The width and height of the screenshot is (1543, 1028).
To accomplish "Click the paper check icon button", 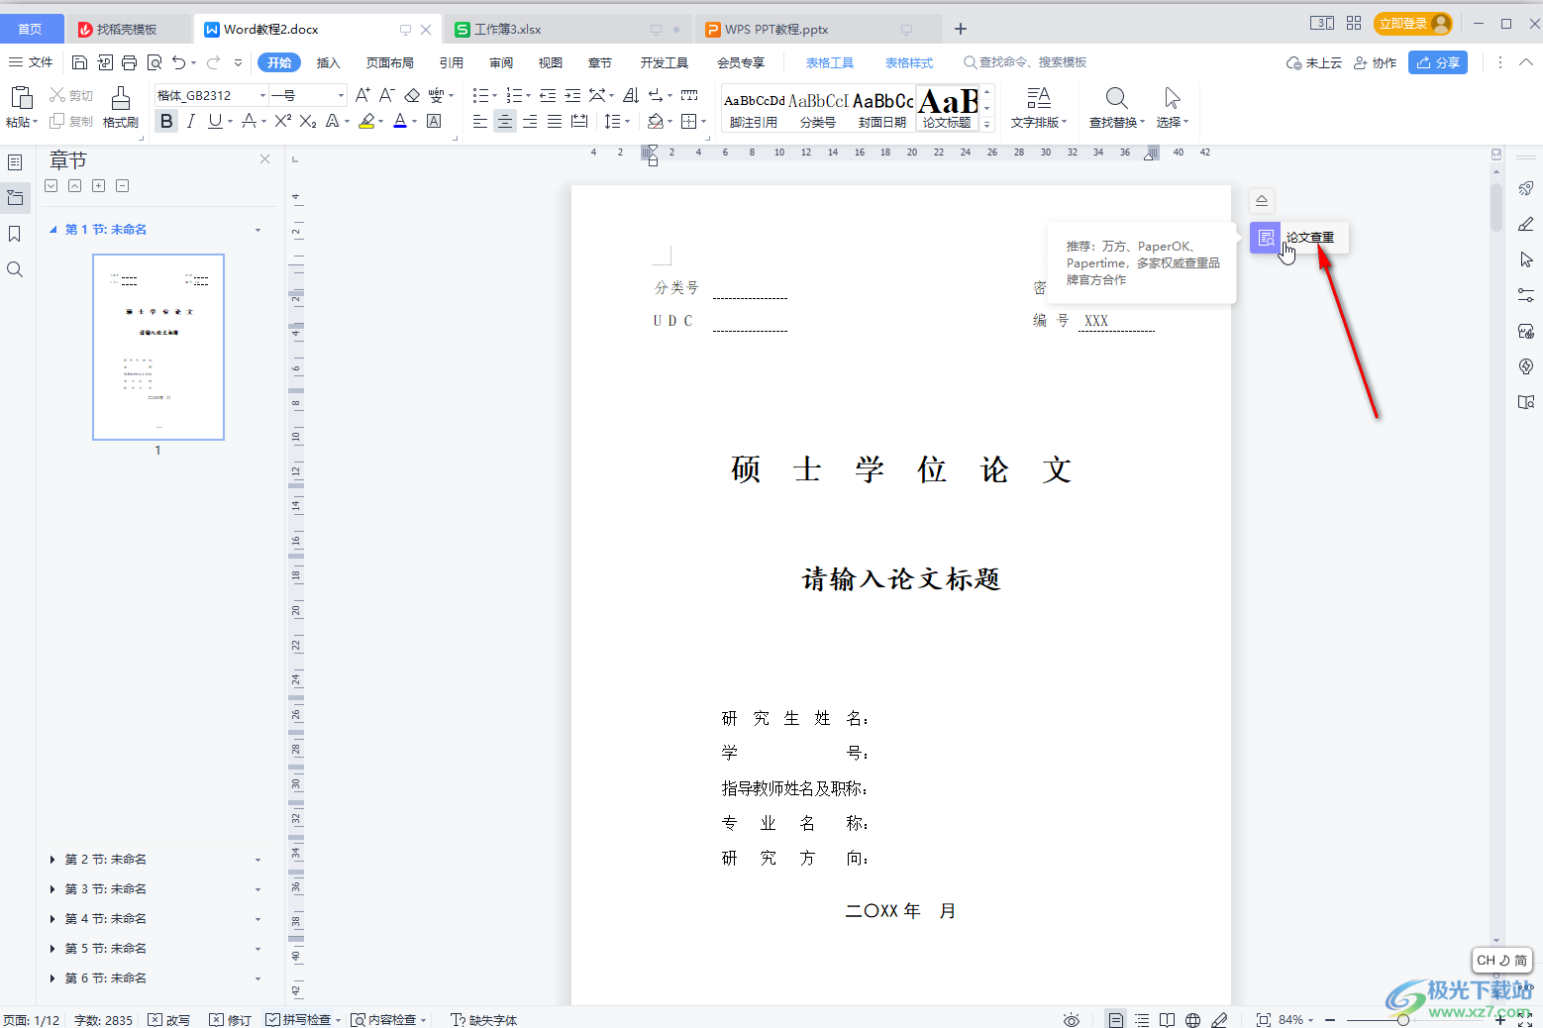I will coord(1266,238).
